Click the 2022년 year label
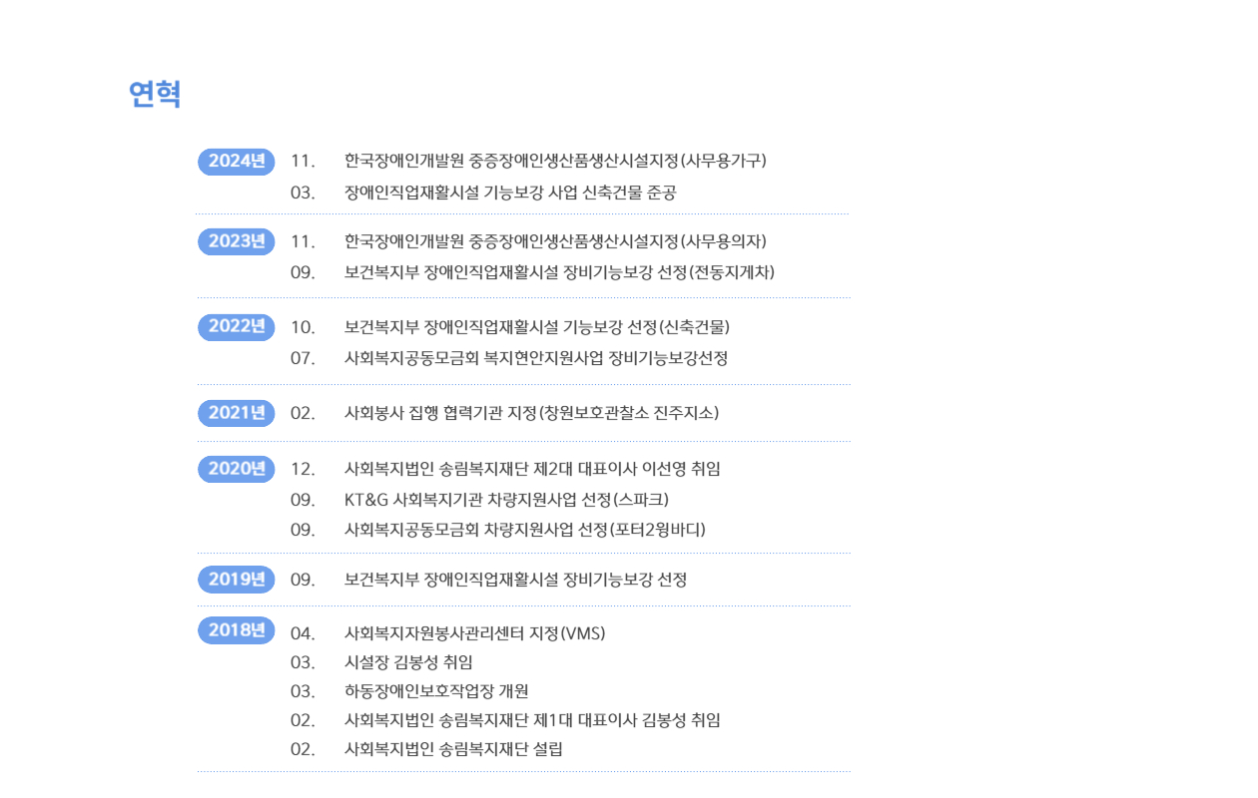Image resolution: width=1258 pixels, height=798 pixels. [236, 327]
